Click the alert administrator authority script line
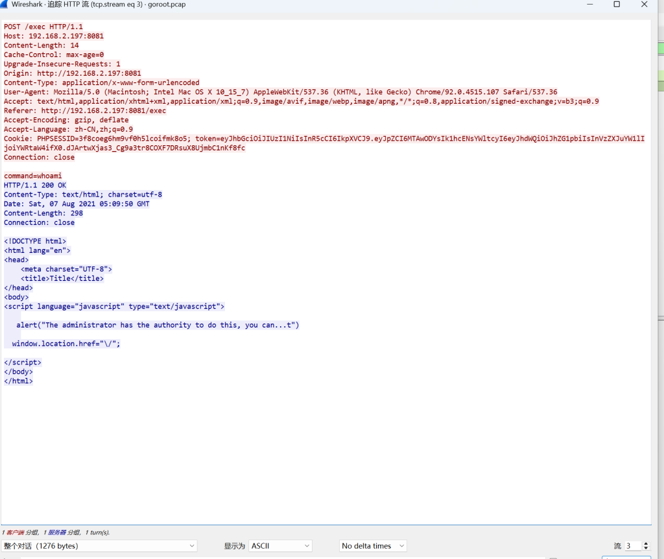664x559 pixels. tap(158, 325)
